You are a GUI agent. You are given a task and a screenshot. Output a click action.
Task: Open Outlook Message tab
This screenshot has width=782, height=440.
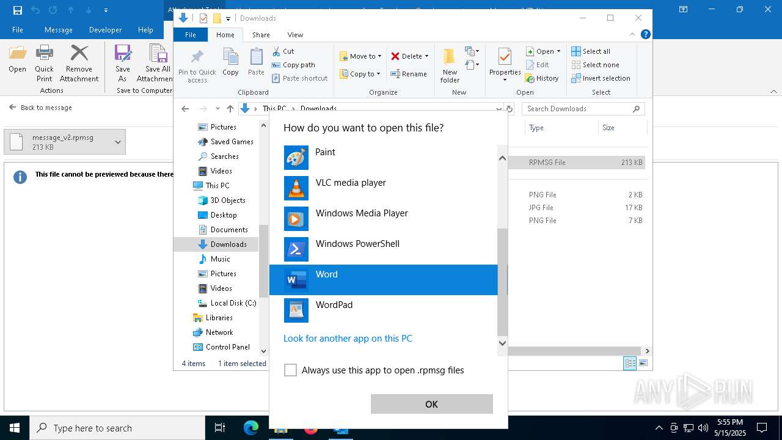[59, 30]
